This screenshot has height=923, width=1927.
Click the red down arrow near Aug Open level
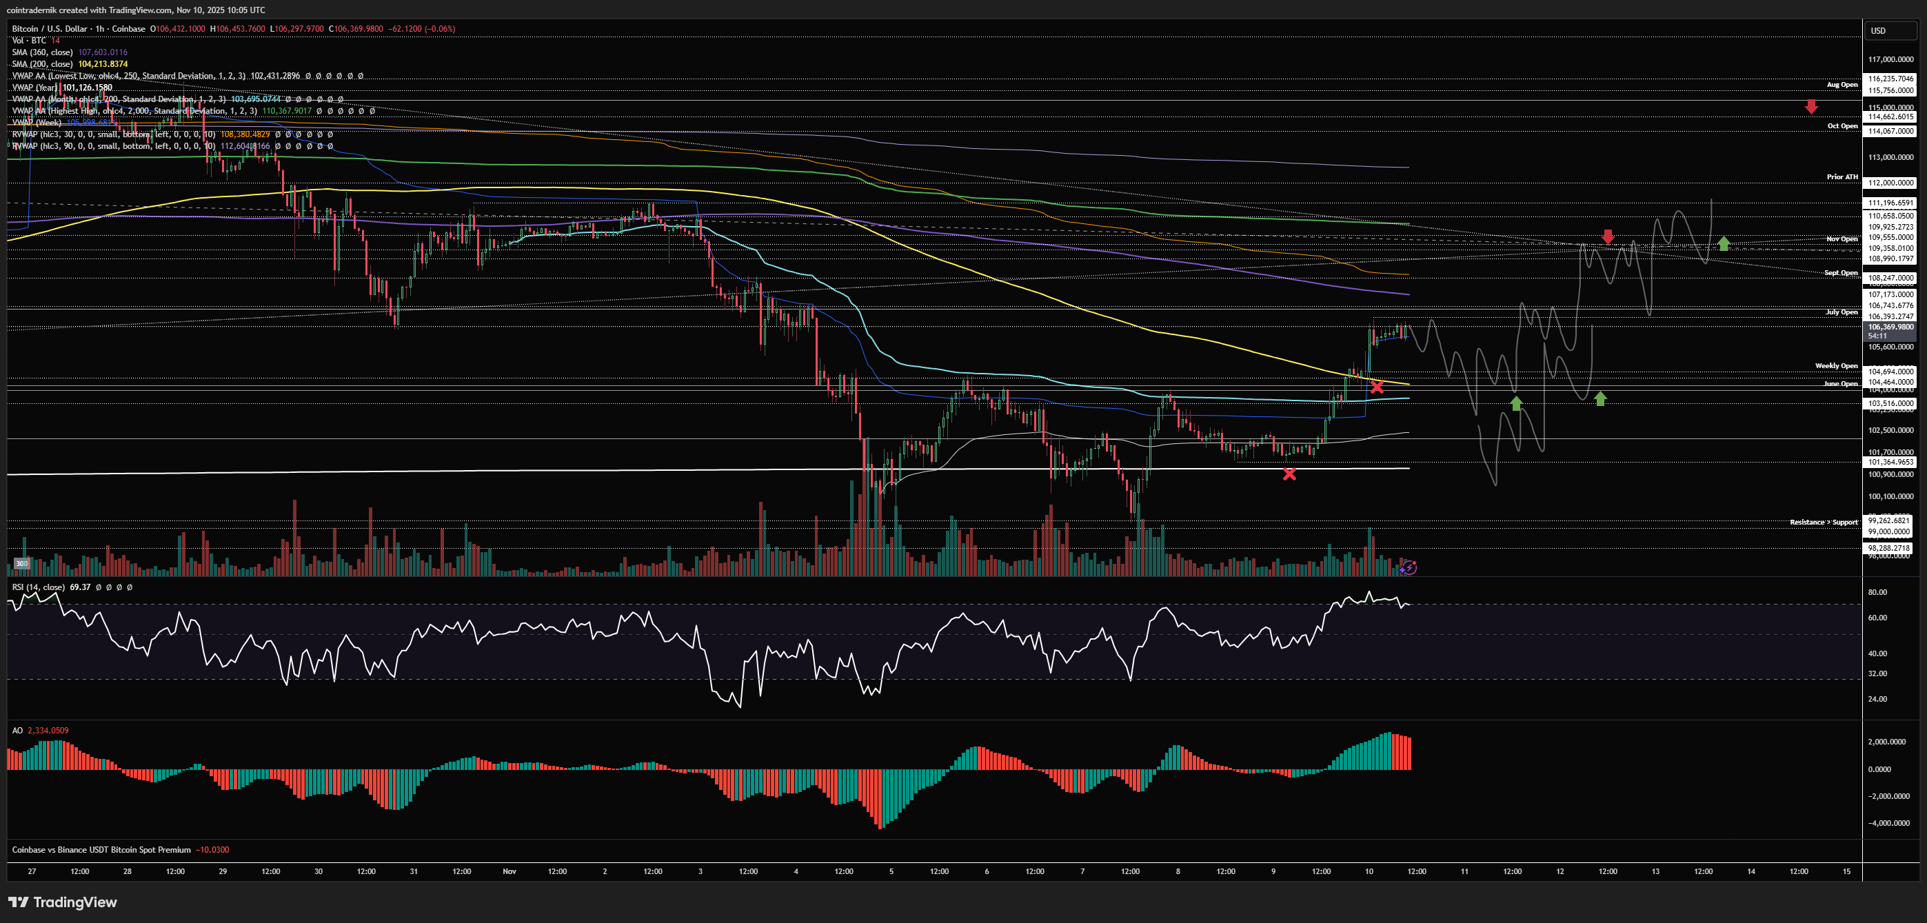pyautogui.click(x=1810, y=107)
